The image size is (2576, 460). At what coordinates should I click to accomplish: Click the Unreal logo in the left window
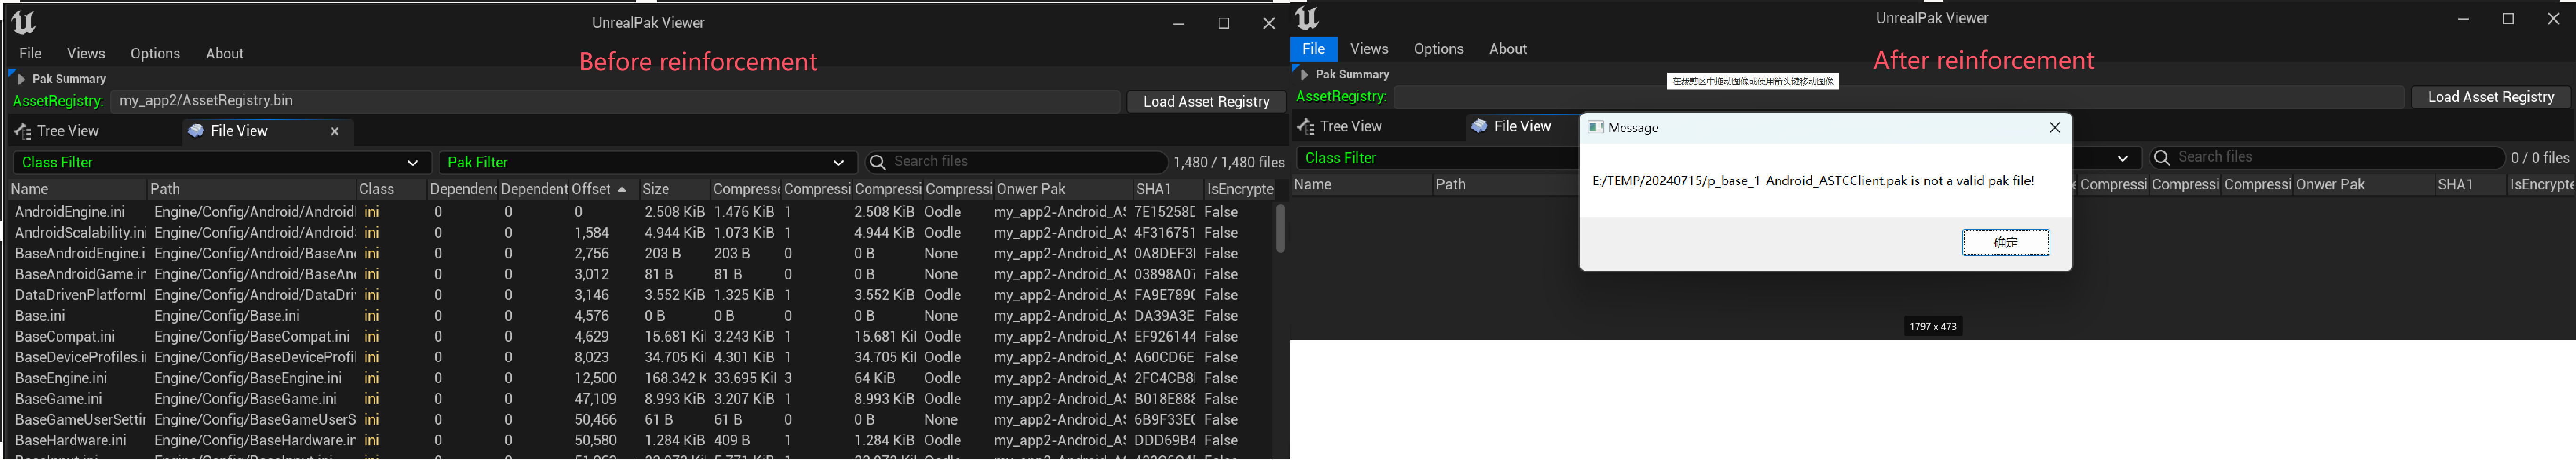coord(23,22)
